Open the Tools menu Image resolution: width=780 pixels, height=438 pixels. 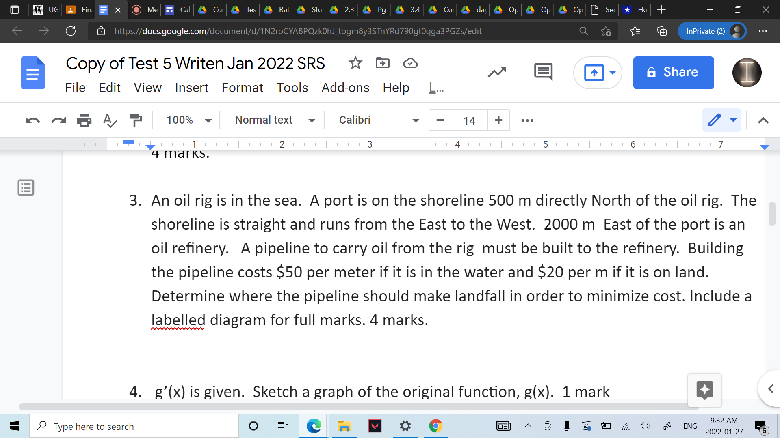pos(292,88)
